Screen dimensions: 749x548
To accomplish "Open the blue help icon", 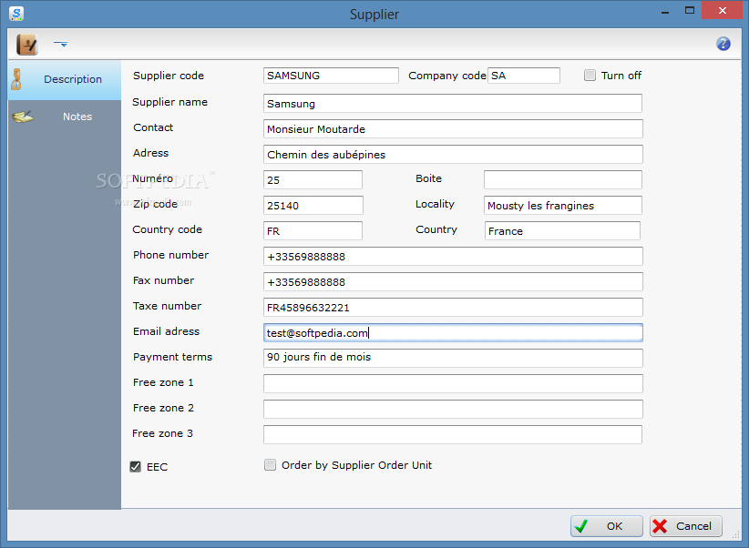I will click(x=723, y=44).
